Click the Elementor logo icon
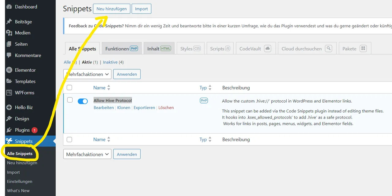Viewport: 392px width, 196px height. [9, 70]
